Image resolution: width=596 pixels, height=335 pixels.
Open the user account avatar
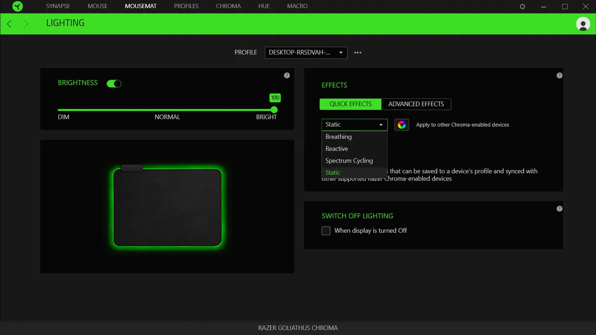(x=583, y=24)
